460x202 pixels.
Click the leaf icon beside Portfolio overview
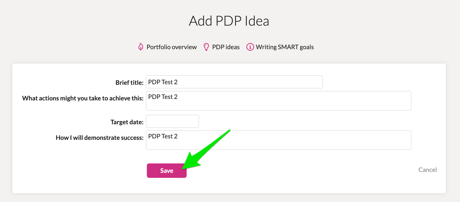[141, 47]
